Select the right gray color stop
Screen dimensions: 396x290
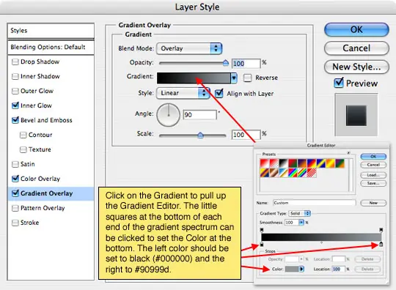381,244
